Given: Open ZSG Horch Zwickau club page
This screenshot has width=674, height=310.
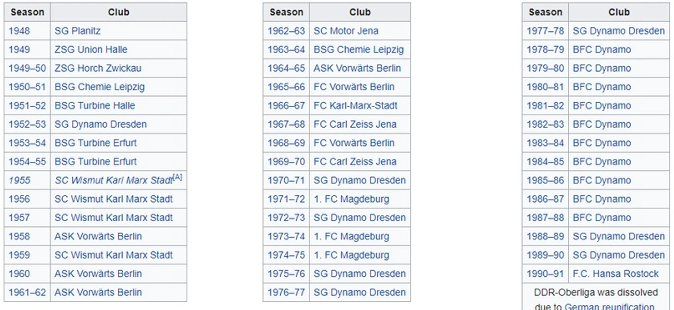Looking at the screenshot, I should click(x=98, y=68).
